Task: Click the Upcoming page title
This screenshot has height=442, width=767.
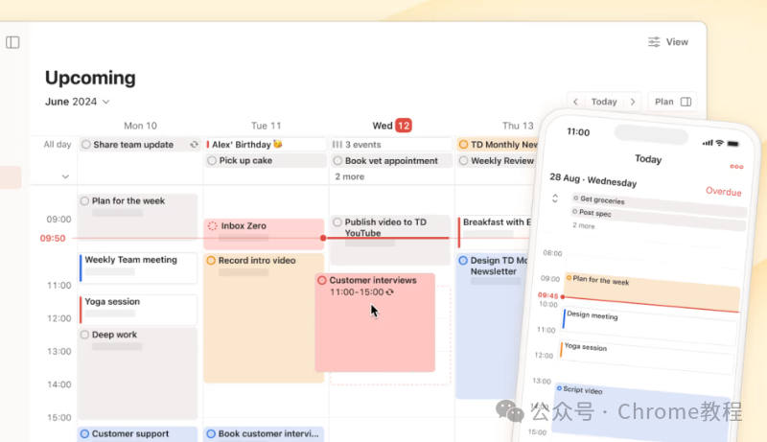Action: click(x=90, y=78)
